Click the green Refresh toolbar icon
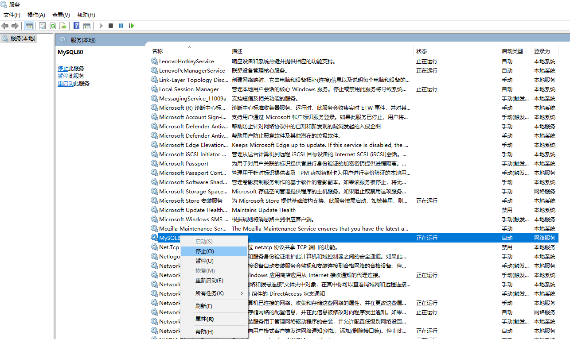The height and width of the screenshot is (339, 570). point(53,26)
